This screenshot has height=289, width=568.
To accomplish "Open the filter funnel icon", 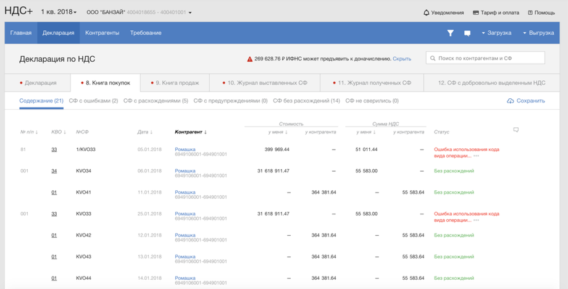I will point(450,33).
